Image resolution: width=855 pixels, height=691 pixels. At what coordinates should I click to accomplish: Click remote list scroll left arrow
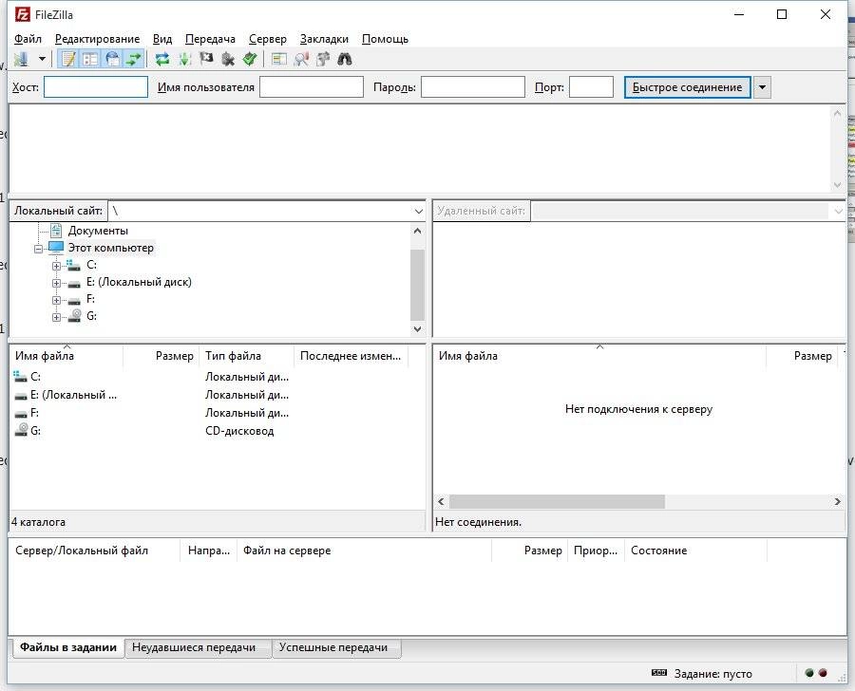point(441,501)
